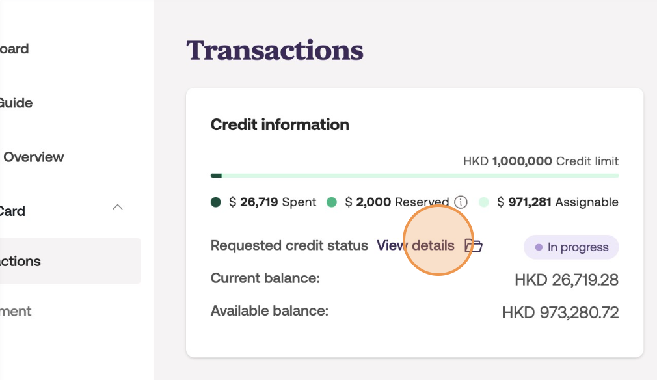
Task: Open the View details link
Action: [416, 246]
